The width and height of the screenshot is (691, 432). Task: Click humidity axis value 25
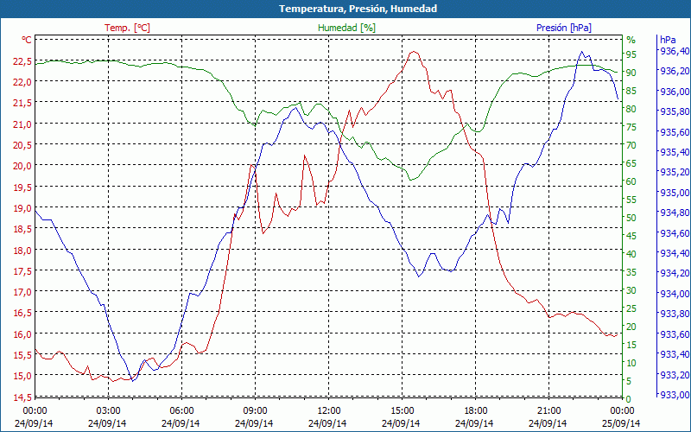pyautogui.click(x=631, y=309)
